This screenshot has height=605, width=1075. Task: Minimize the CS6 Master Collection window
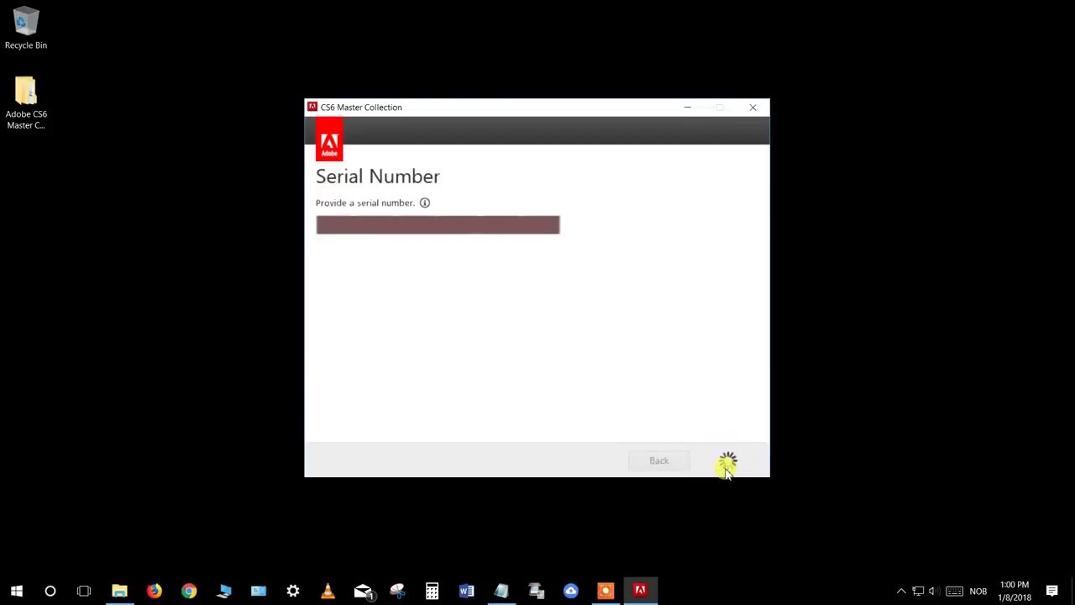(687, 108)
